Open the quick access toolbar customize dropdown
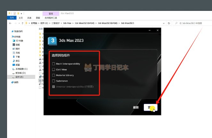The width and height of the screenshot is (212, 138). coord(21,13)
